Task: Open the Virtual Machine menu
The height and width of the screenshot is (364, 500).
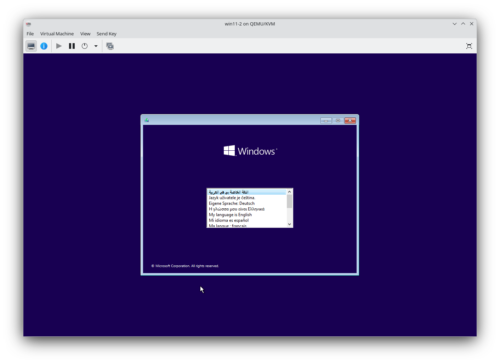Action: point(57,34)
